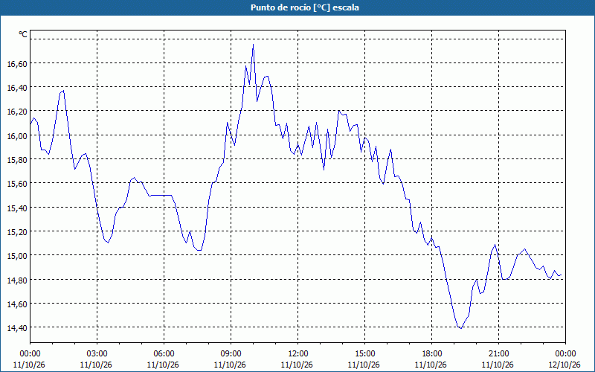Click the '11/10/26' date beneath 18:00
The height and width of the screenshot is (372, 595).
[x=431, y=365]
